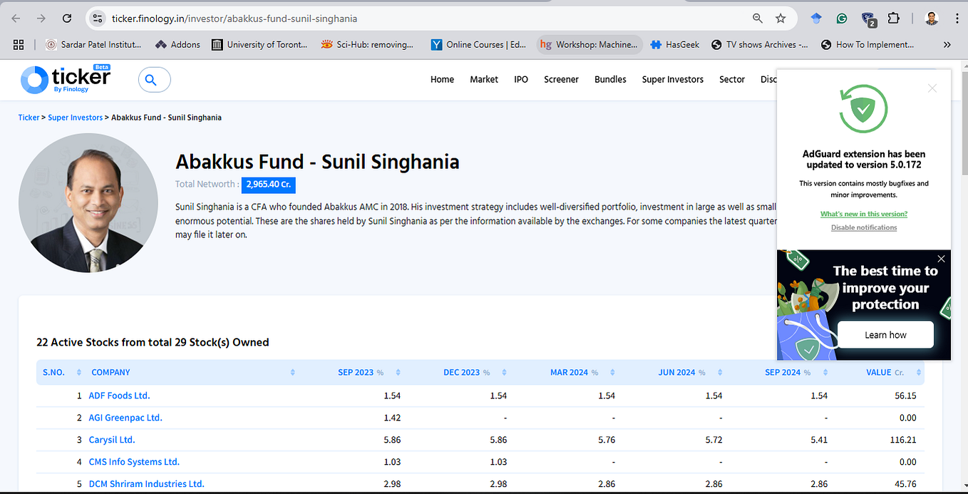
Task: Close the AdGuard update notification
Action: pos(932,88)
